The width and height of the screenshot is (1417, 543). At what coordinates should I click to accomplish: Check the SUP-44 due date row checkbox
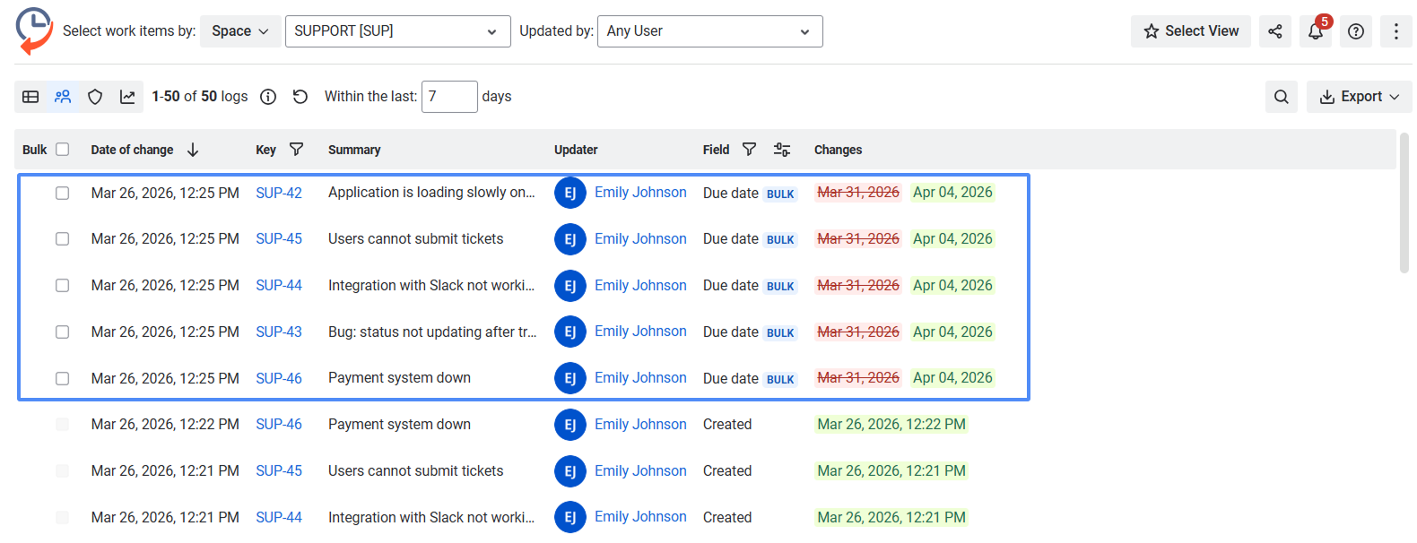(x=63, y=286)
